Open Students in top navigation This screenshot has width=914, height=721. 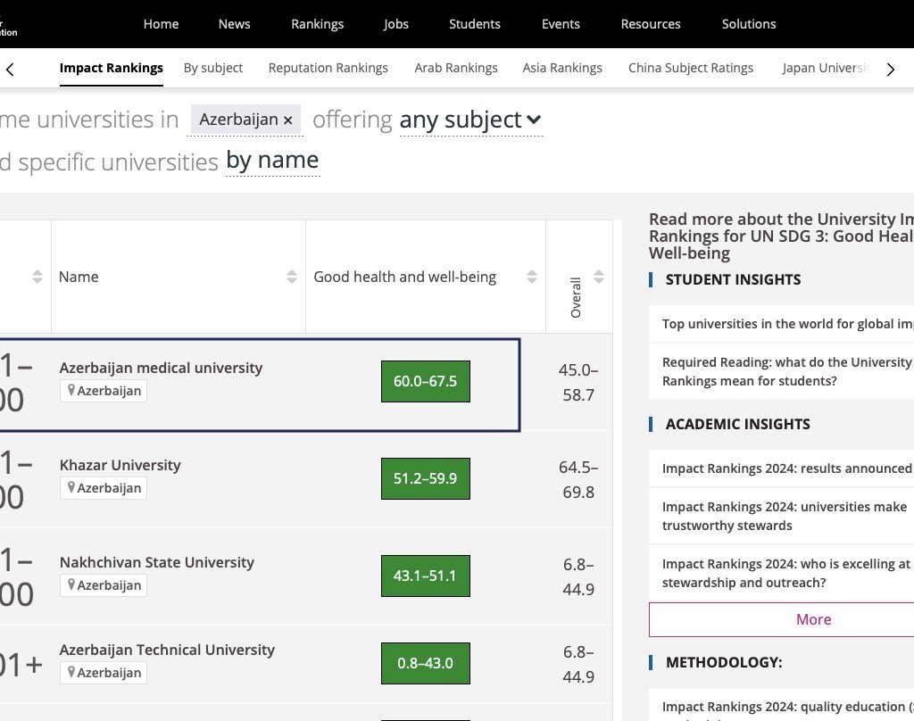(475, 24)
